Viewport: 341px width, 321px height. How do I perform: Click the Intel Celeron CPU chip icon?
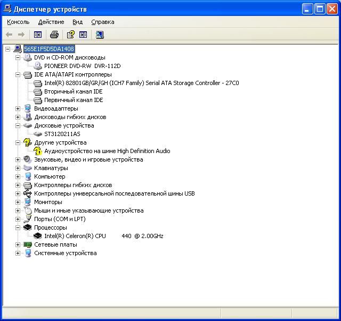38,236
